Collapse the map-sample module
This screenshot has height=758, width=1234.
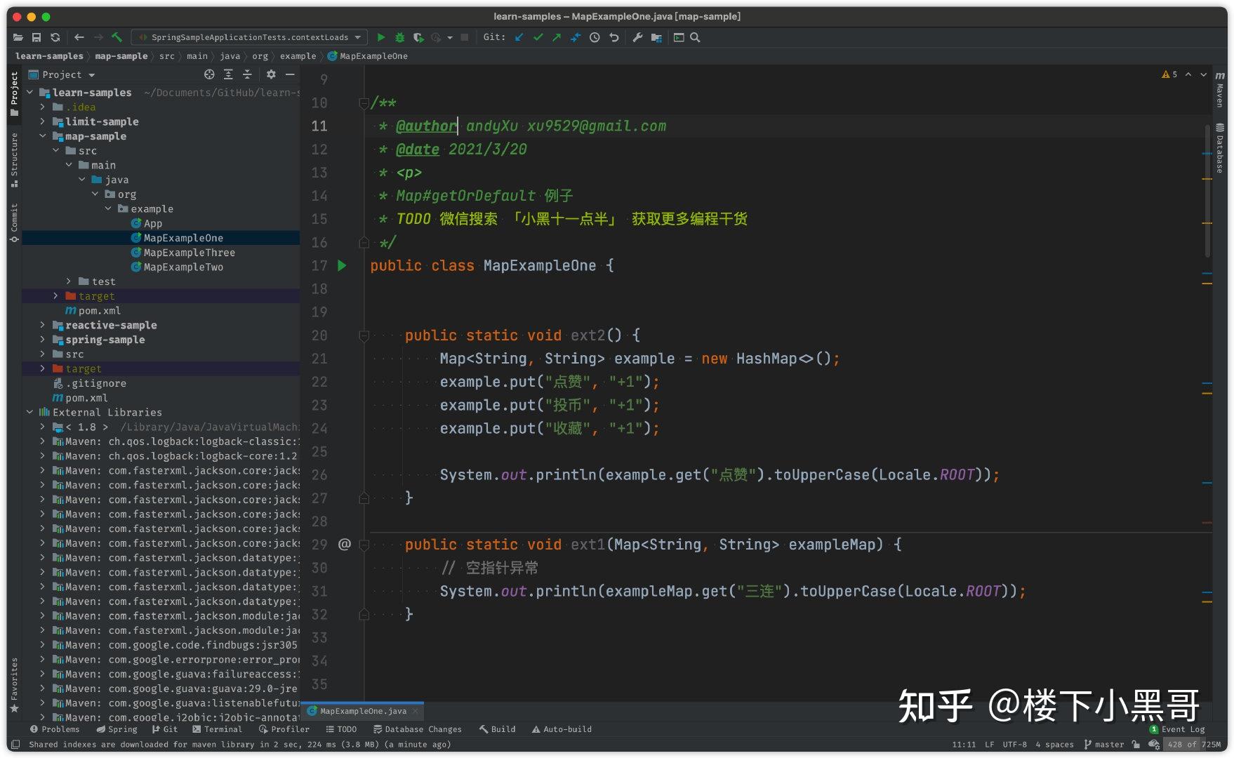(x=43, y=136)
